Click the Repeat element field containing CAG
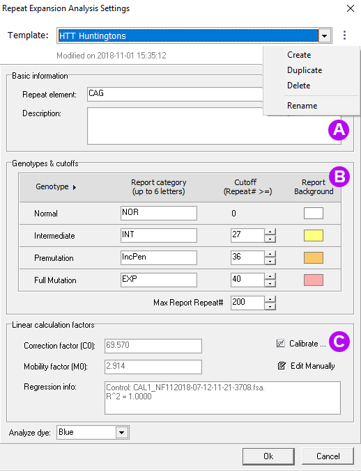This screenshot has height=471, width=361. click(x=175, y=94)
